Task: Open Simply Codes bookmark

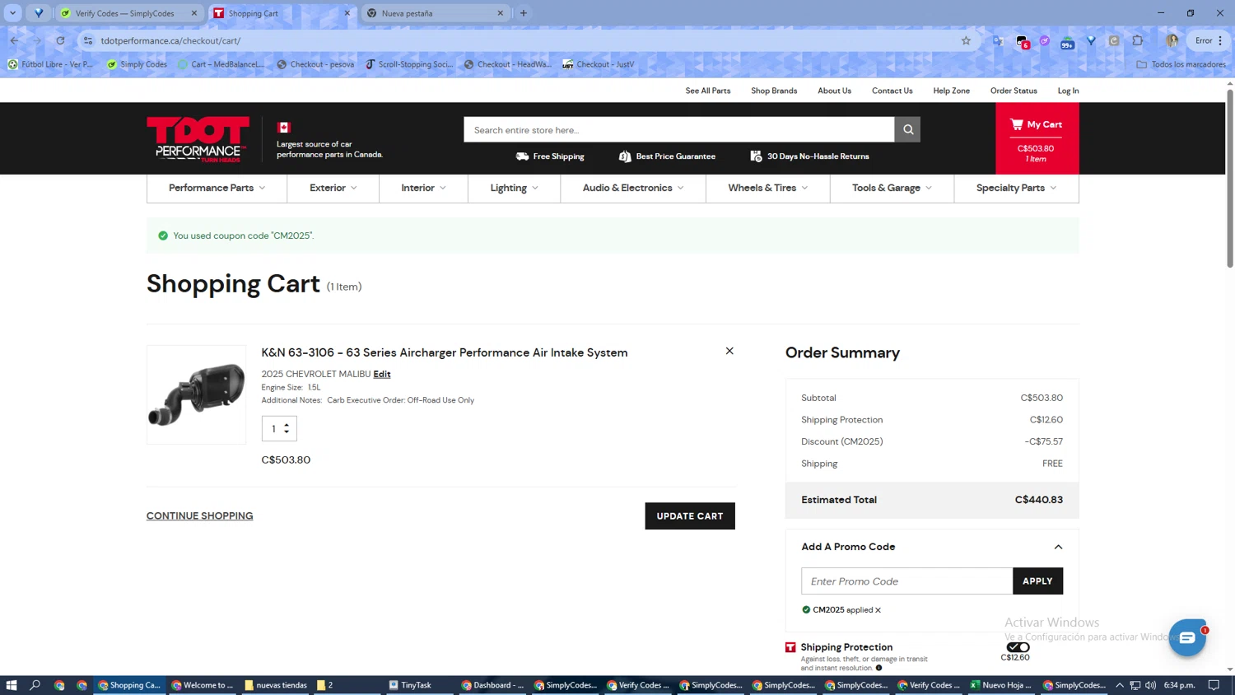Action: pos(137,64)
